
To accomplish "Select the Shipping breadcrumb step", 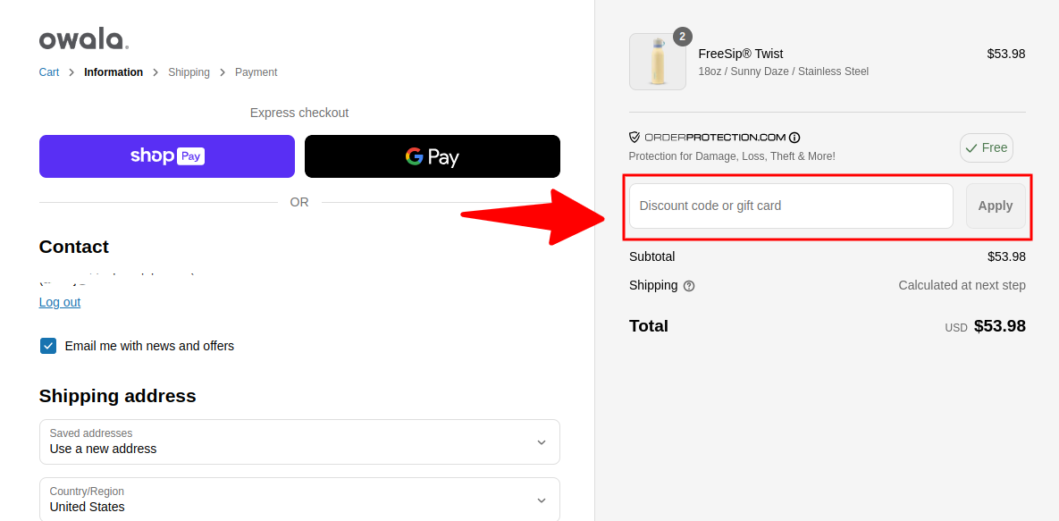I will pyautogui.click(x=189, y=72).
